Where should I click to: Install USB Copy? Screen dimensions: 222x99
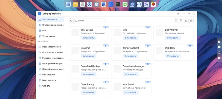tap(173, 56)
